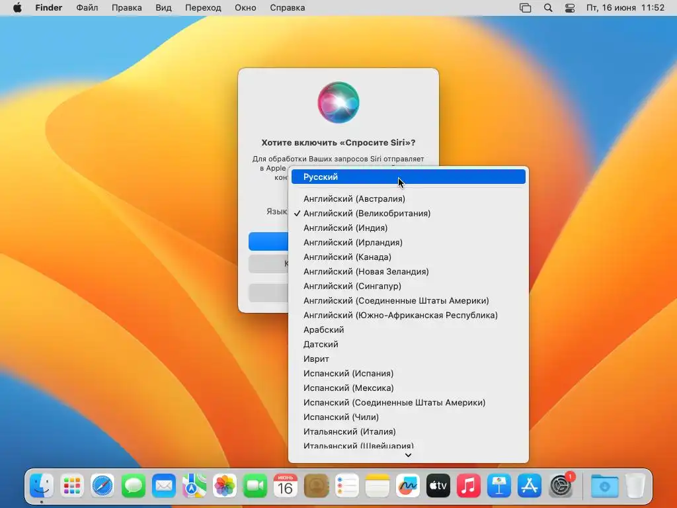677x508 pixels.
Task: Choose Английский (Соединенные Штаты Америки)
Action: pyautogui.click(x=409, y=301)
